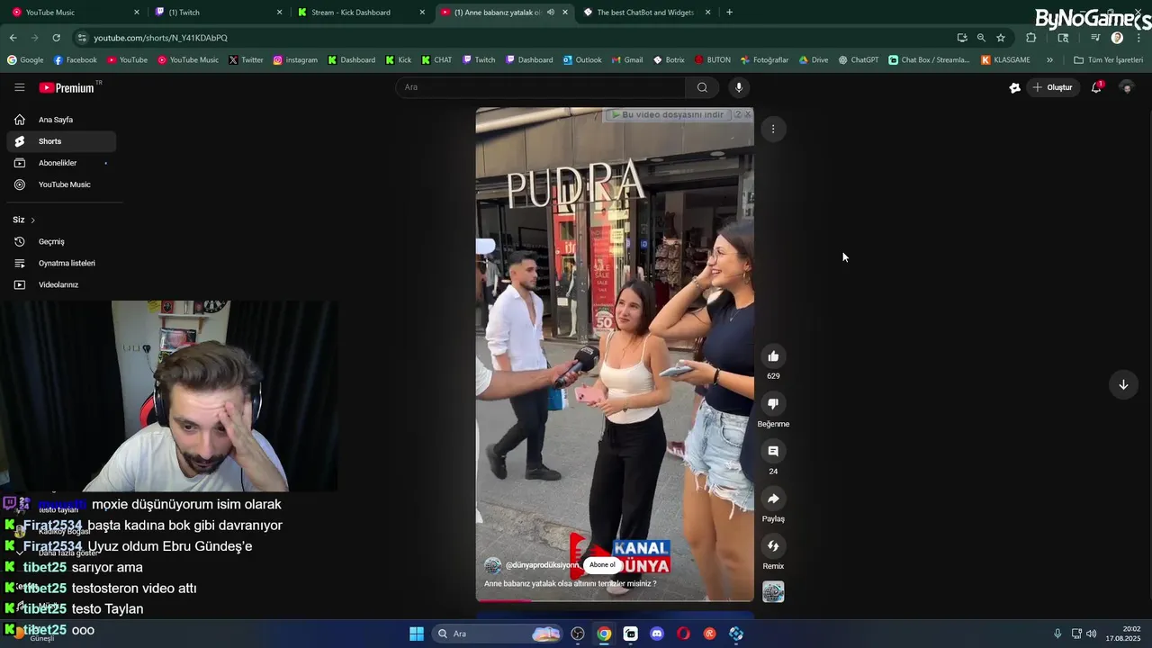The image size is (1152, 648).
Task: Like the Short with thumbs up
Action: (773, 356)
